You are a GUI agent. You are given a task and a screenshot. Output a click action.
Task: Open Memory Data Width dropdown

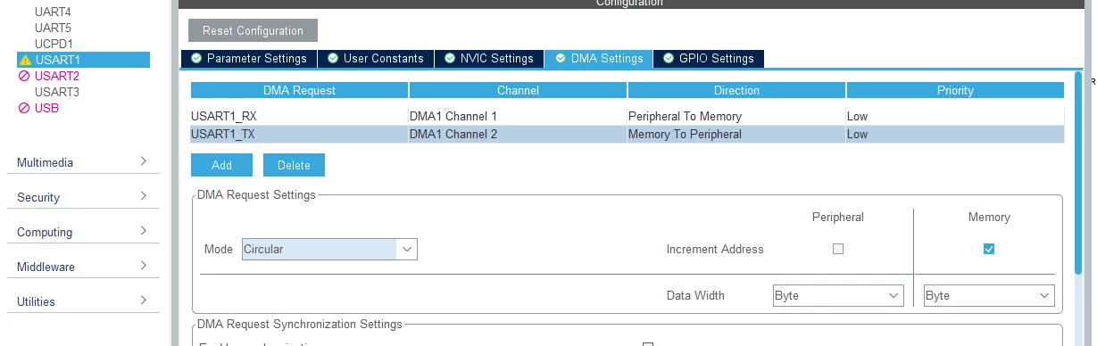pos(989,295)
